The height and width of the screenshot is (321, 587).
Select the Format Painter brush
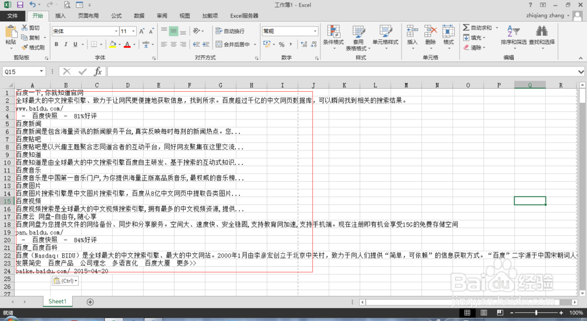coord(25,47)
